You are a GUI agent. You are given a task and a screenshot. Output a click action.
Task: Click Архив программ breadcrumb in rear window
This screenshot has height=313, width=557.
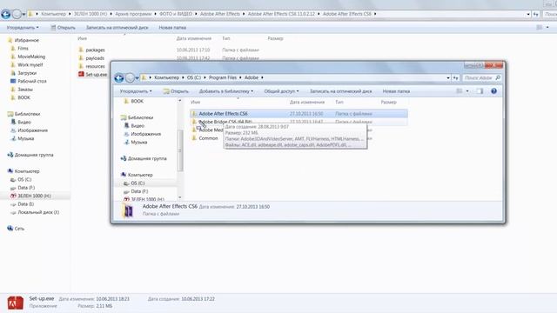133,14
